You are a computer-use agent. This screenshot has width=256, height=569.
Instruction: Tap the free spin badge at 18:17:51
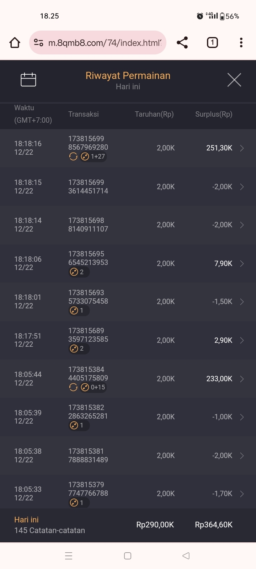78,349
